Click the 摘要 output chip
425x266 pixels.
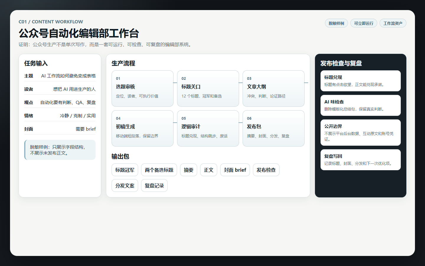coord(189,170)
